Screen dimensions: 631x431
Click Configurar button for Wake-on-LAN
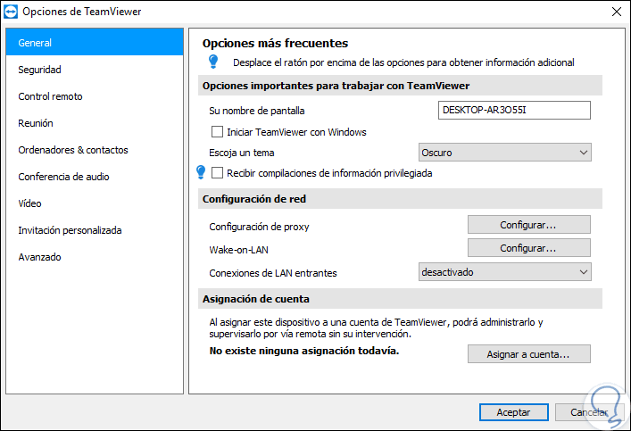point(528,248)
